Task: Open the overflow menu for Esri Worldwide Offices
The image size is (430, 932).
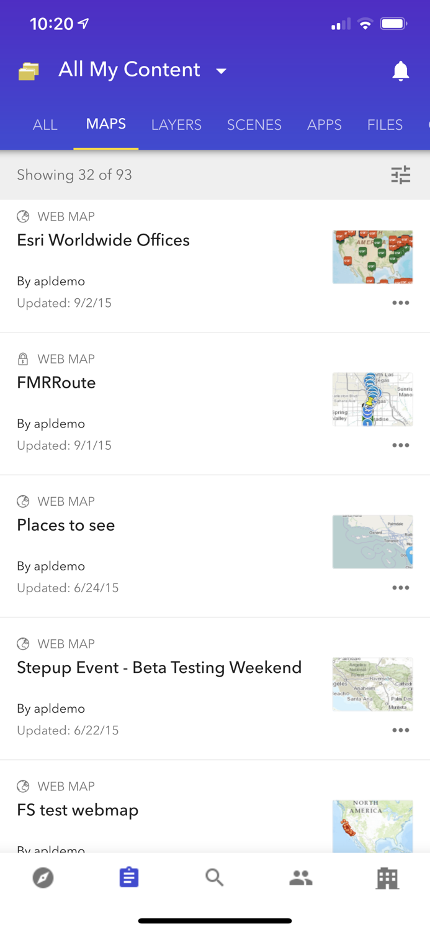Action: tap(401, 303)
